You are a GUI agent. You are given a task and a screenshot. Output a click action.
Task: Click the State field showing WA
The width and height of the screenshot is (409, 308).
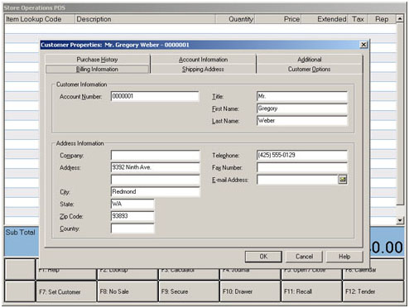[132, 204]
